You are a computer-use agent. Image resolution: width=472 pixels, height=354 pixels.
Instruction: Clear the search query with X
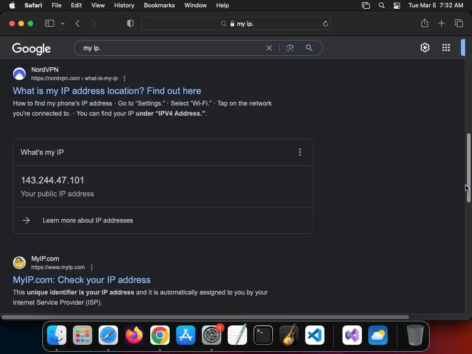[x=269, y=48]
